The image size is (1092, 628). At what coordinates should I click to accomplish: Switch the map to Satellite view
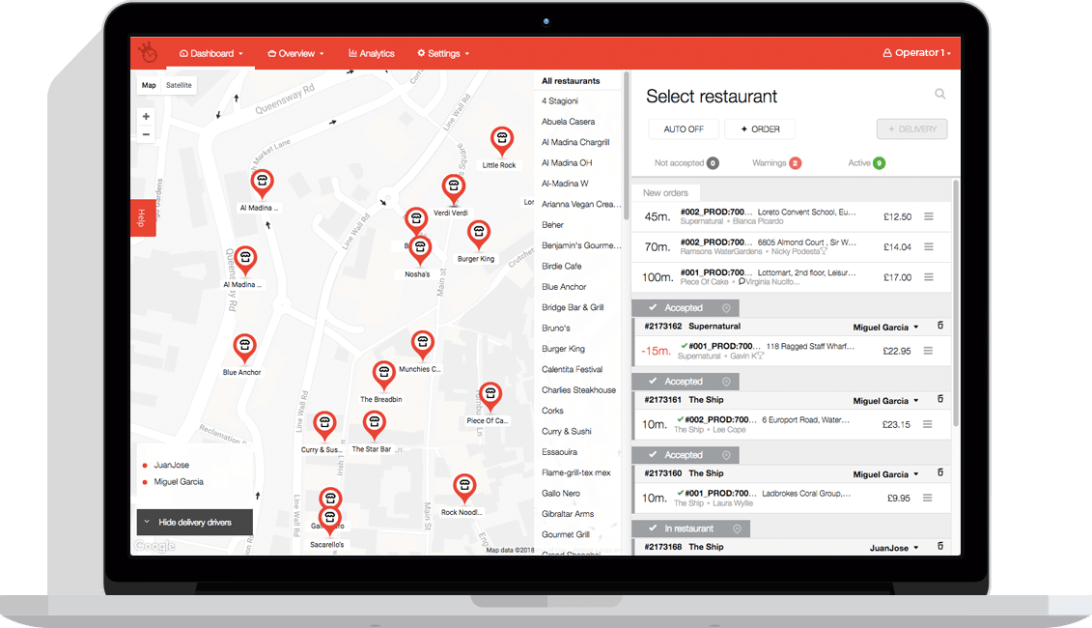click(x=179, y=85)
